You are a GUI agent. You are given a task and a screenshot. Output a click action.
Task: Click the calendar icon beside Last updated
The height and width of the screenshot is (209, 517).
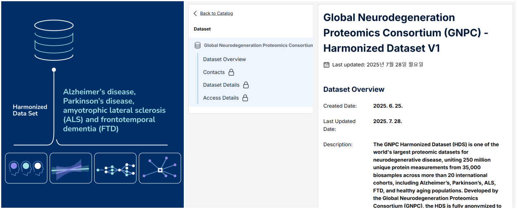[326, 64]
